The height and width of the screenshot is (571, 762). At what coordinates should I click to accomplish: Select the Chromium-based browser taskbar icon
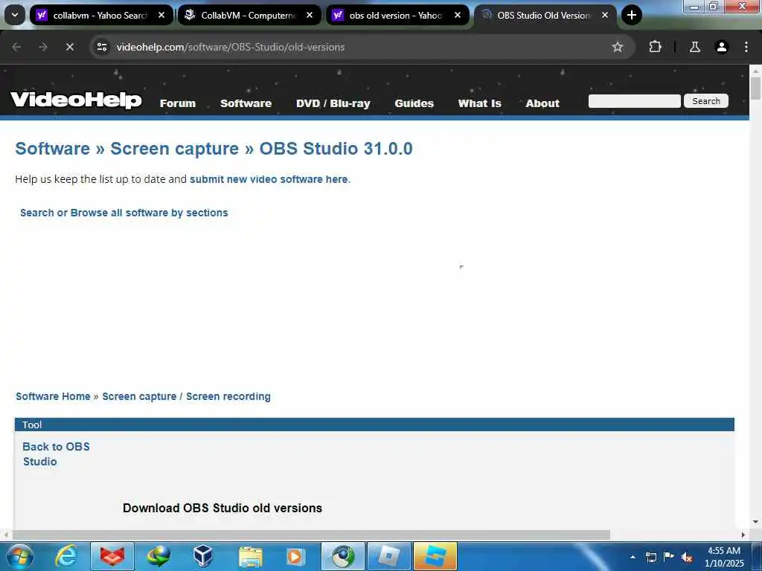(x=342, y=556)
